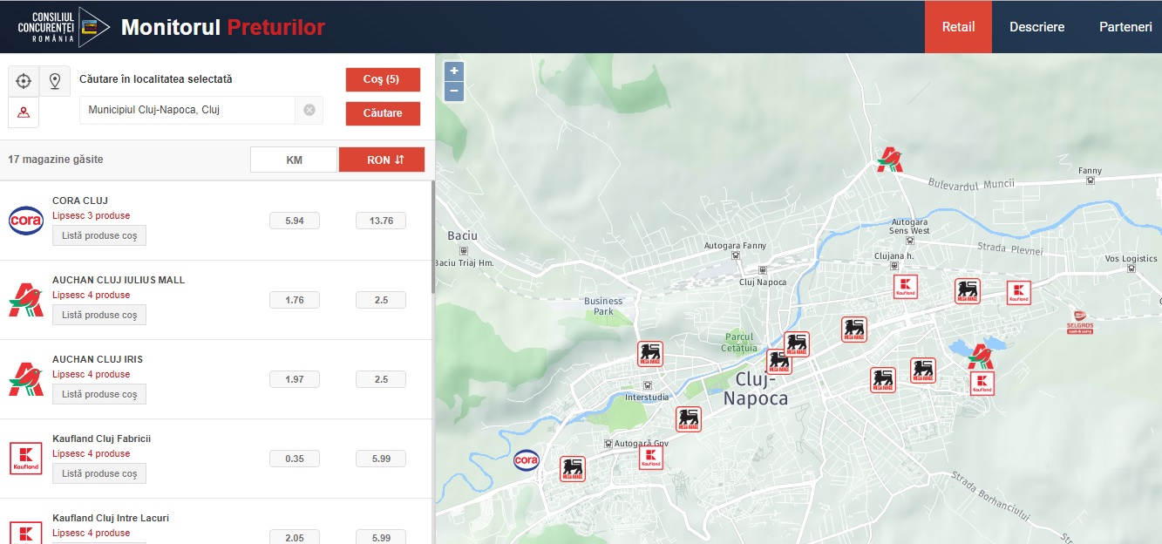The image size is (1162, 544).
Task: Select the AUCHAN CLUJ IRIS store name
Action: coord(98,359)
